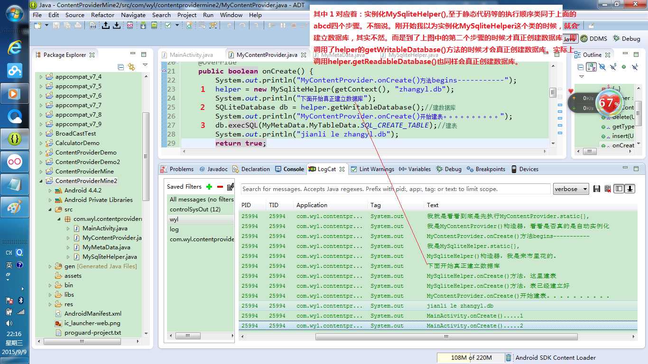This screenshot has width=648, height=364.
Task: Switch to the Debug perspective
Action: (x=626, y=39)
